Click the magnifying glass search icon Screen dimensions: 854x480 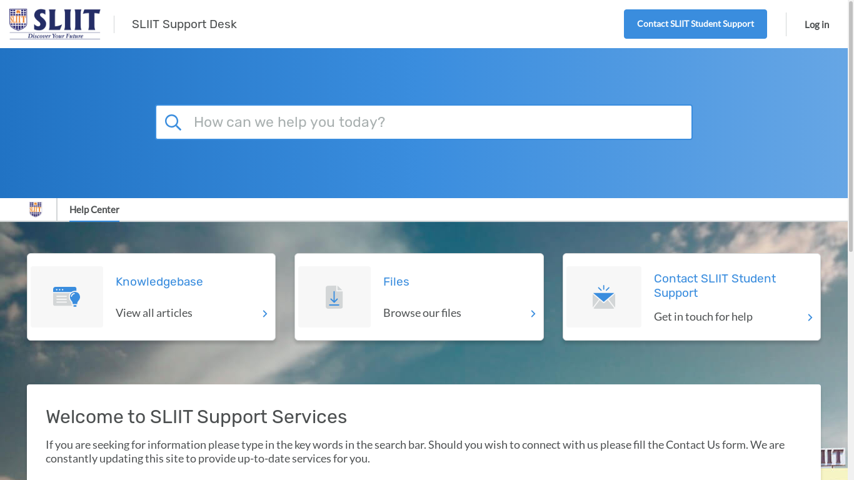click(x=173, y=122)
